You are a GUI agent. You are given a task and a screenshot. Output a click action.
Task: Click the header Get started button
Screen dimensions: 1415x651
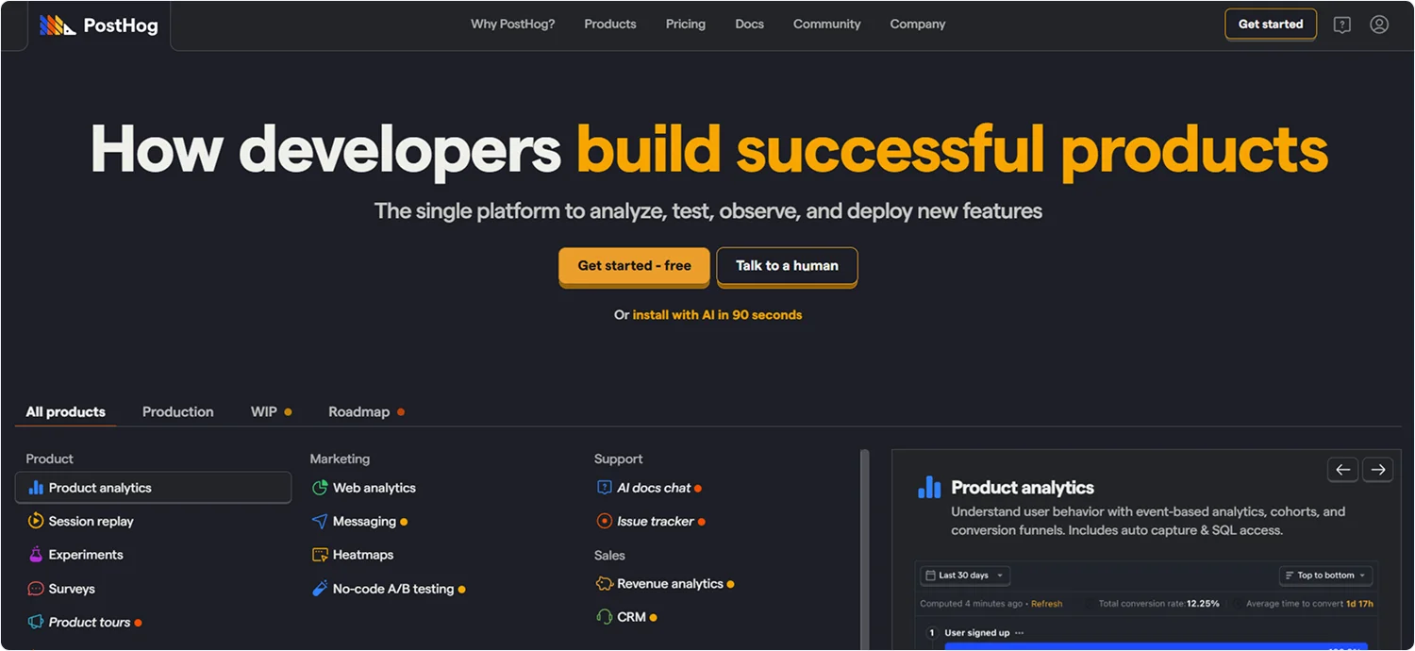[x=1271, y=25]
